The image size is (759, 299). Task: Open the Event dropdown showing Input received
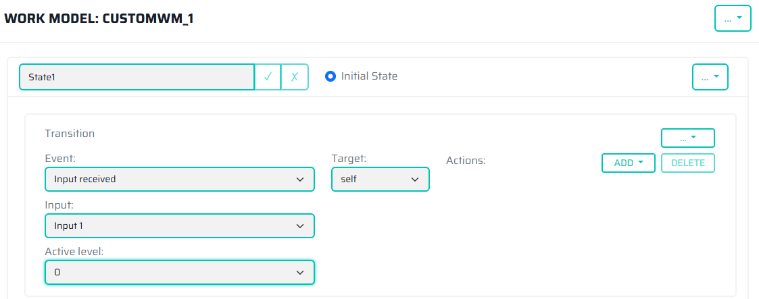(x=179, y=180)
